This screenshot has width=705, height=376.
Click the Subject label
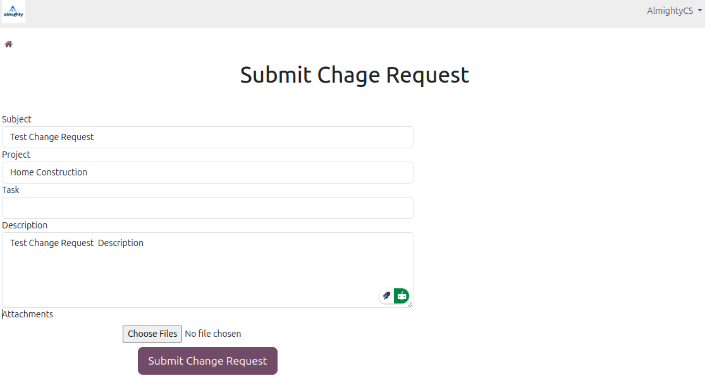(x=16, y=119)
